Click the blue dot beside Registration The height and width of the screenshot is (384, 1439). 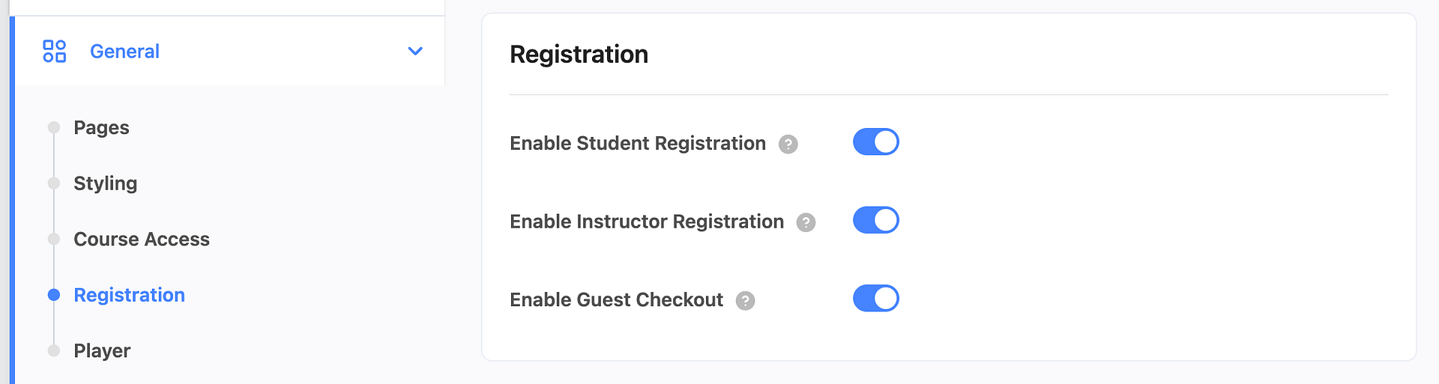(54, 295)
